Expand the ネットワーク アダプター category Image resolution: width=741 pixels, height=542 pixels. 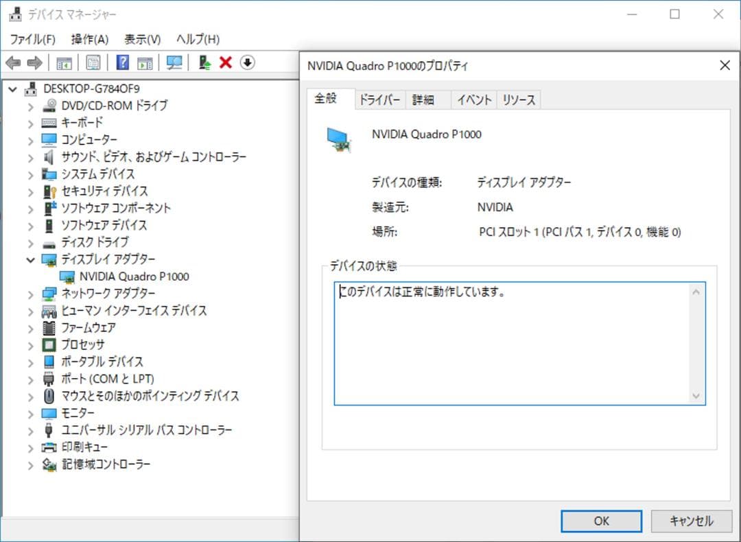(30, 294)
